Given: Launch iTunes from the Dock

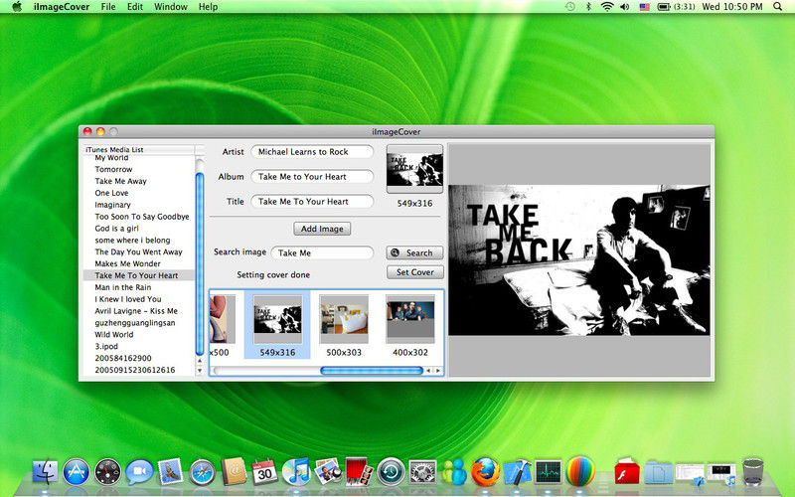Looking at the screenshot, I should 296,471.
